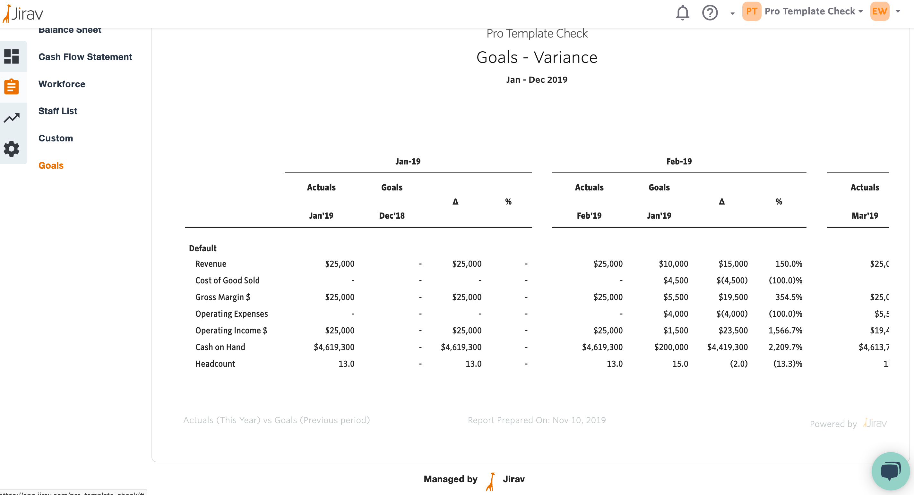Click the EW user avatar
This screenshot has height=495, width=914.
point(880,11)
